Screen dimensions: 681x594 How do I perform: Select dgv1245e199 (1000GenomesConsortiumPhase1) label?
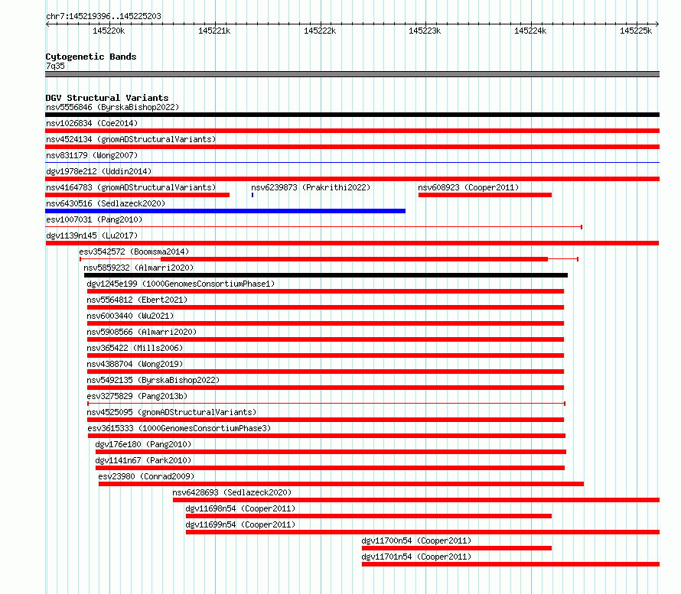(181, 284)
